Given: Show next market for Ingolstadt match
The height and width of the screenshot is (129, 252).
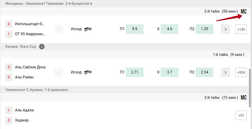Looking at the screenshot, I should 226,29.
